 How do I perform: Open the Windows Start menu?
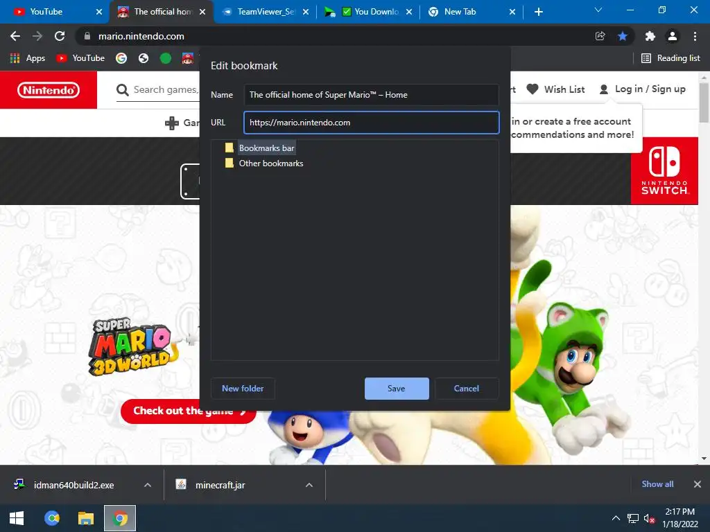(x=17, y=518)
